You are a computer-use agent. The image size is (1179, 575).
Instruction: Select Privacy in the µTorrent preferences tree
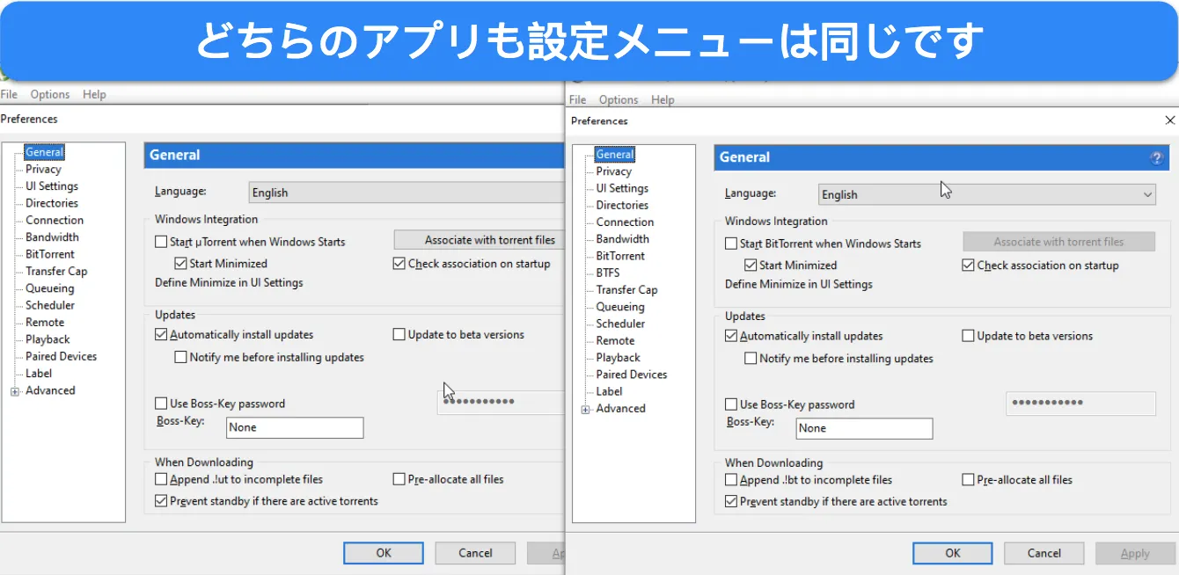click(43, 169)
